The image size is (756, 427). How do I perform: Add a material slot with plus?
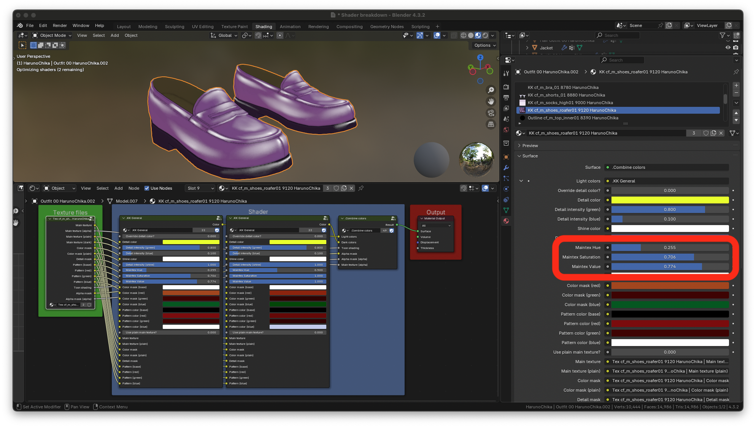pyautogui.click(x=736, y=86)
